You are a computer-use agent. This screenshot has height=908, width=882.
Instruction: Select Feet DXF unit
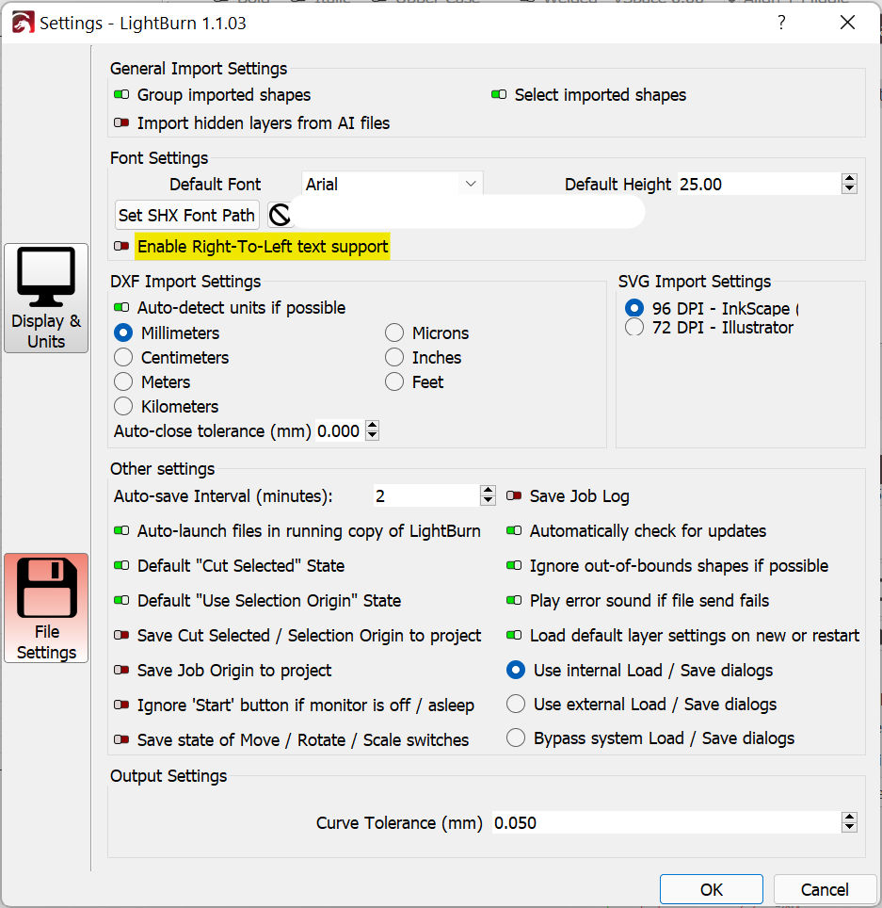[x=394, y=381]
